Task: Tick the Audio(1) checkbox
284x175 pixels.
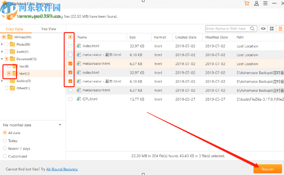Action: [x=6, y=52]
